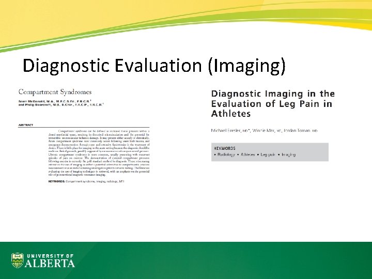
Task: Click the Michael Bresler authors line
Action: click(x=264, y=131)
